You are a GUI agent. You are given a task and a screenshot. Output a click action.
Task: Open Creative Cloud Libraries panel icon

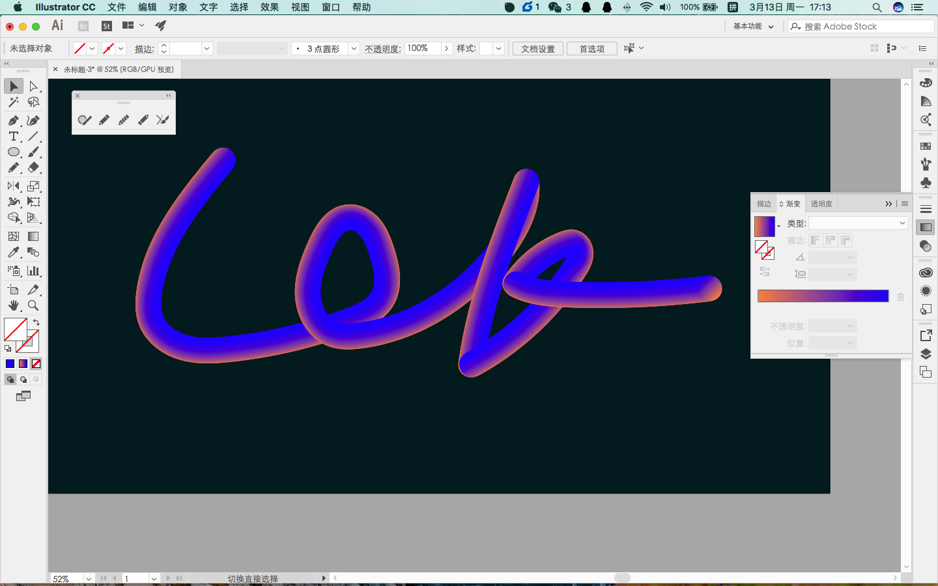(x=926, y=272)
